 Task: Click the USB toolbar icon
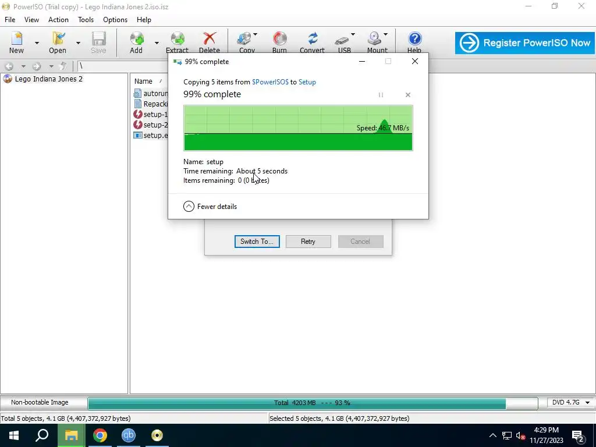343,42
